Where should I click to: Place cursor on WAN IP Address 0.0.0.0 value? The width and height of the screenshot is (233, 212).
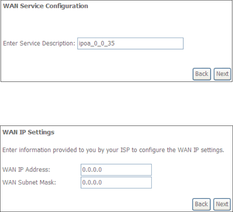click(92, 170)
